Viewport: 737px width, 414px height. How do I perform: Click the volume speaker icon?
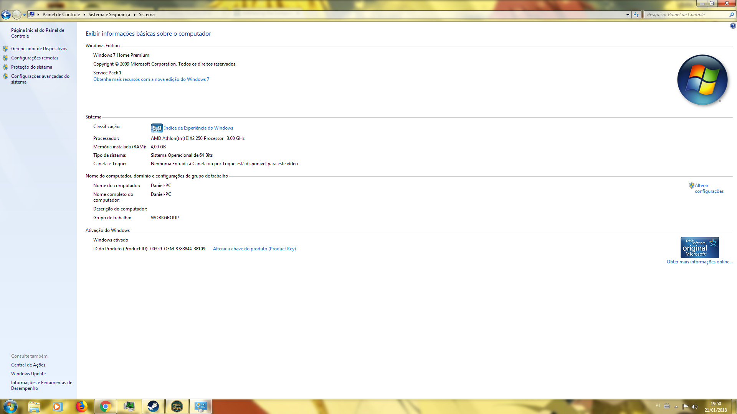[x=695, y=406]
